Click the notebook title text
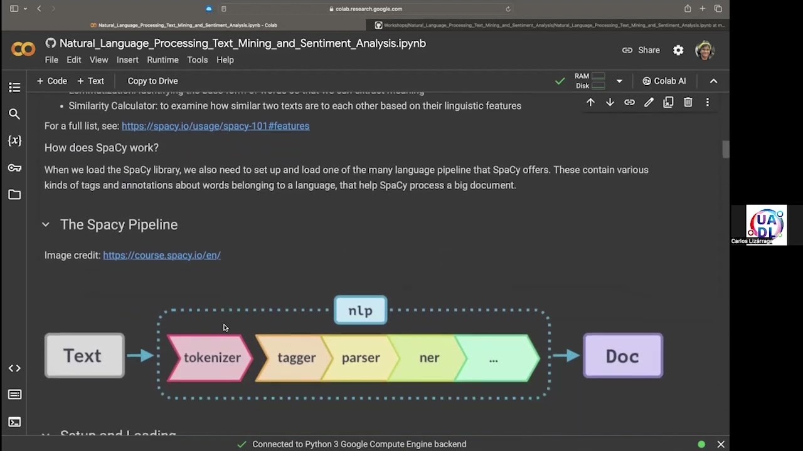803x451 pixels. coord(243,43)
